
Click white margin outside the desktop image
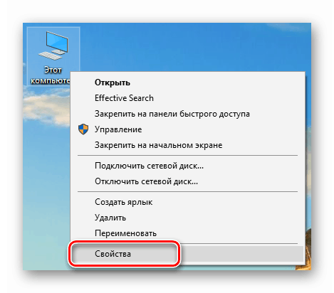[x=166, y=11]
